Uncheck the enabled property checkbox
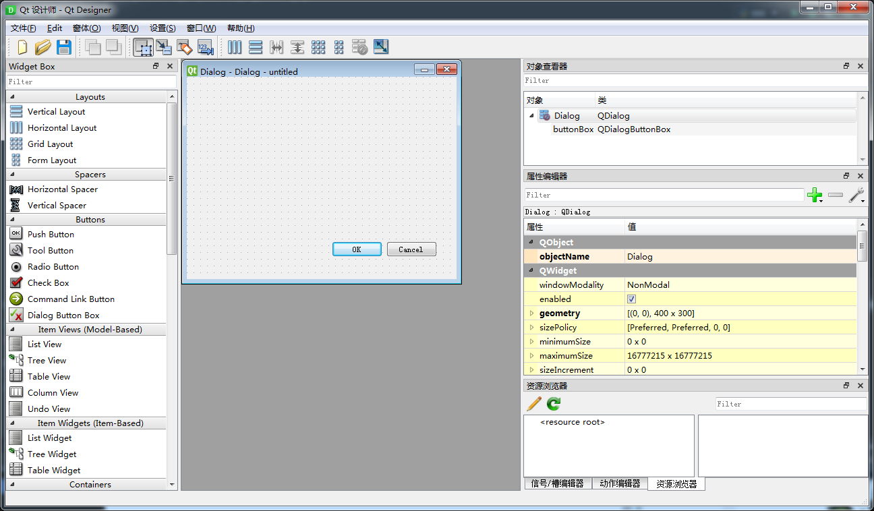This screenshot has height=511, width=874. tap(631, 299)
